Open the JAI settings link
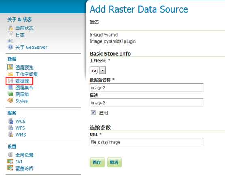The height and width of the screenshot is (176, 225). click(x=19, y=162)
